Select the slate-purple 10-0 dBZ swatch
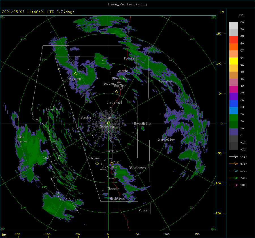 tap(233, 132)
